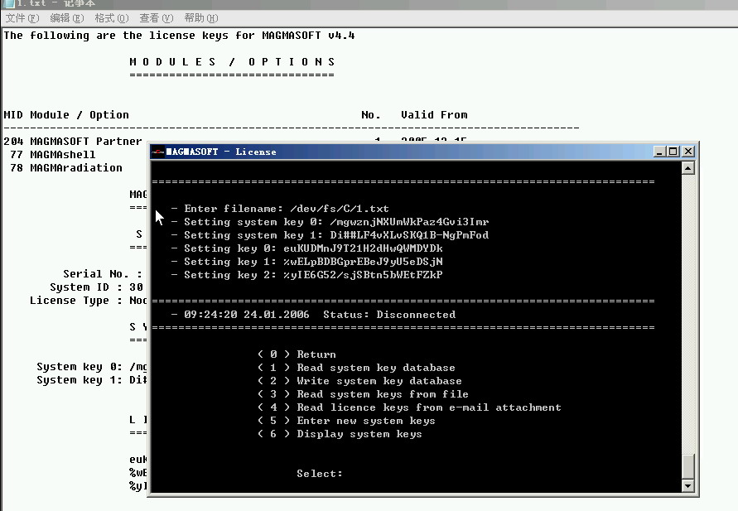Click the Select: prompt in console

pos(320,474)
